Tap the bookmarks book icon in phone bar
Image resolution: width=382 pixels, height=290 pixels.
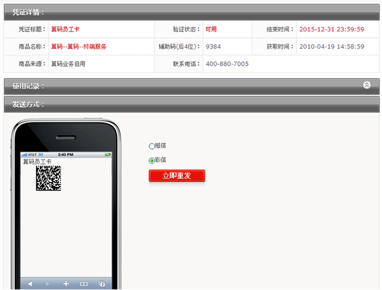84,284
